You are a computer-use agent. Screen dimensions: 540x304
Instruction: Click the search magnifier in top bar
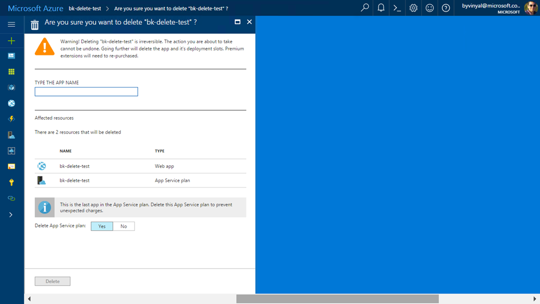coord(364,8)
